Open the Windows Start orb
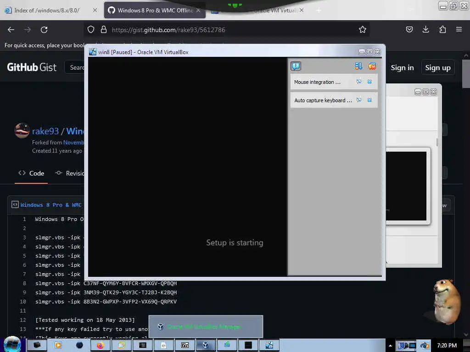The height and width of the screenshot is (352, 470). (x=12, y=345)
